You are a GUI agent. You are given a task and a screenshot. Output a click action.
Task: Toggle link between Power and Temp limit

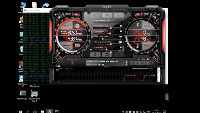[x=92, y=31]
